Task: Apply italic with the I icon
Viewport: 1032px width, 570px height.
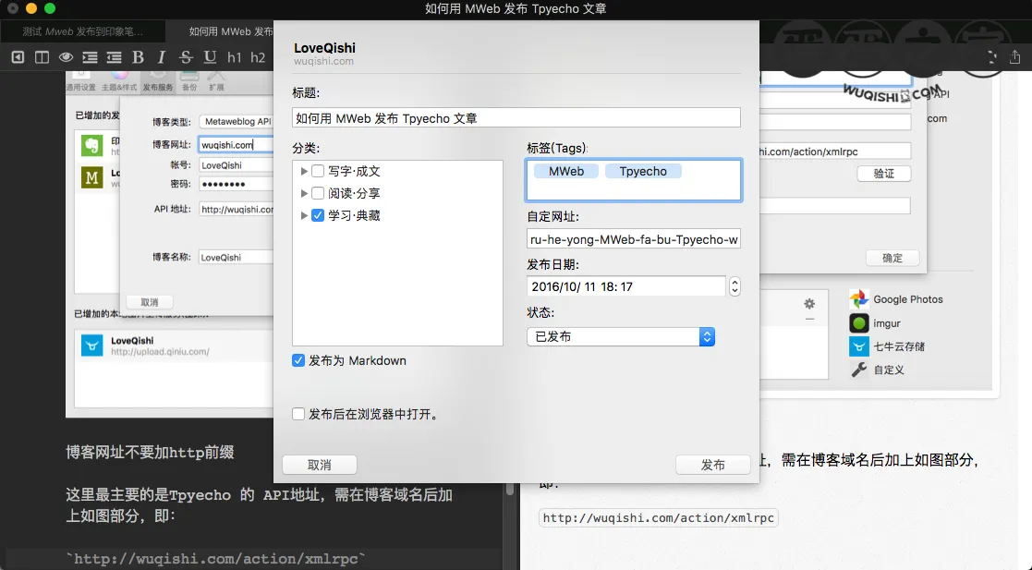Action: pos(162,57)
